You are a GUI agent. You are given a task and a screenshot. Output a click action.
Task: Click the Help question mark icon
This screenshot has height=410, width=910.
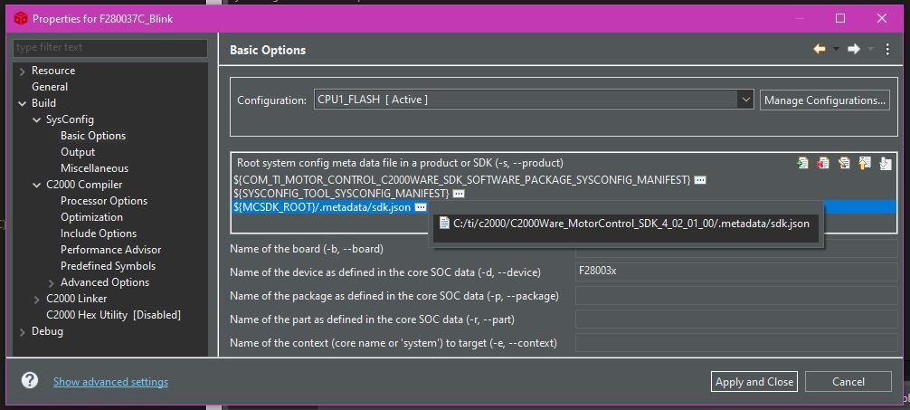pos(30,380)
